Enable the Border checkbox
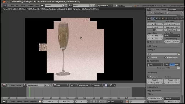Screen dimensions: 185x104 (148, 42)
